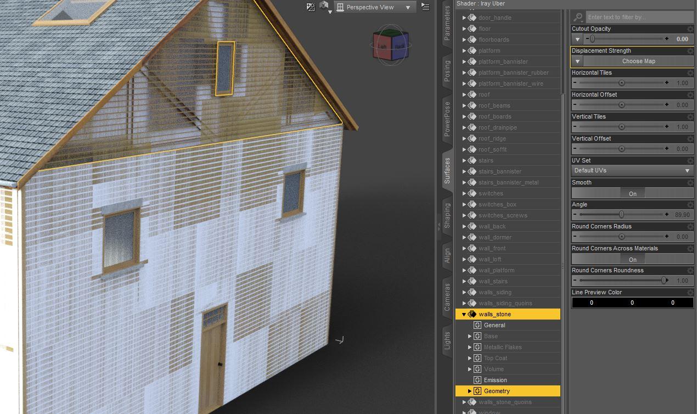
Task: Switch to the Shaping tab
Action: tap(447, 215)
